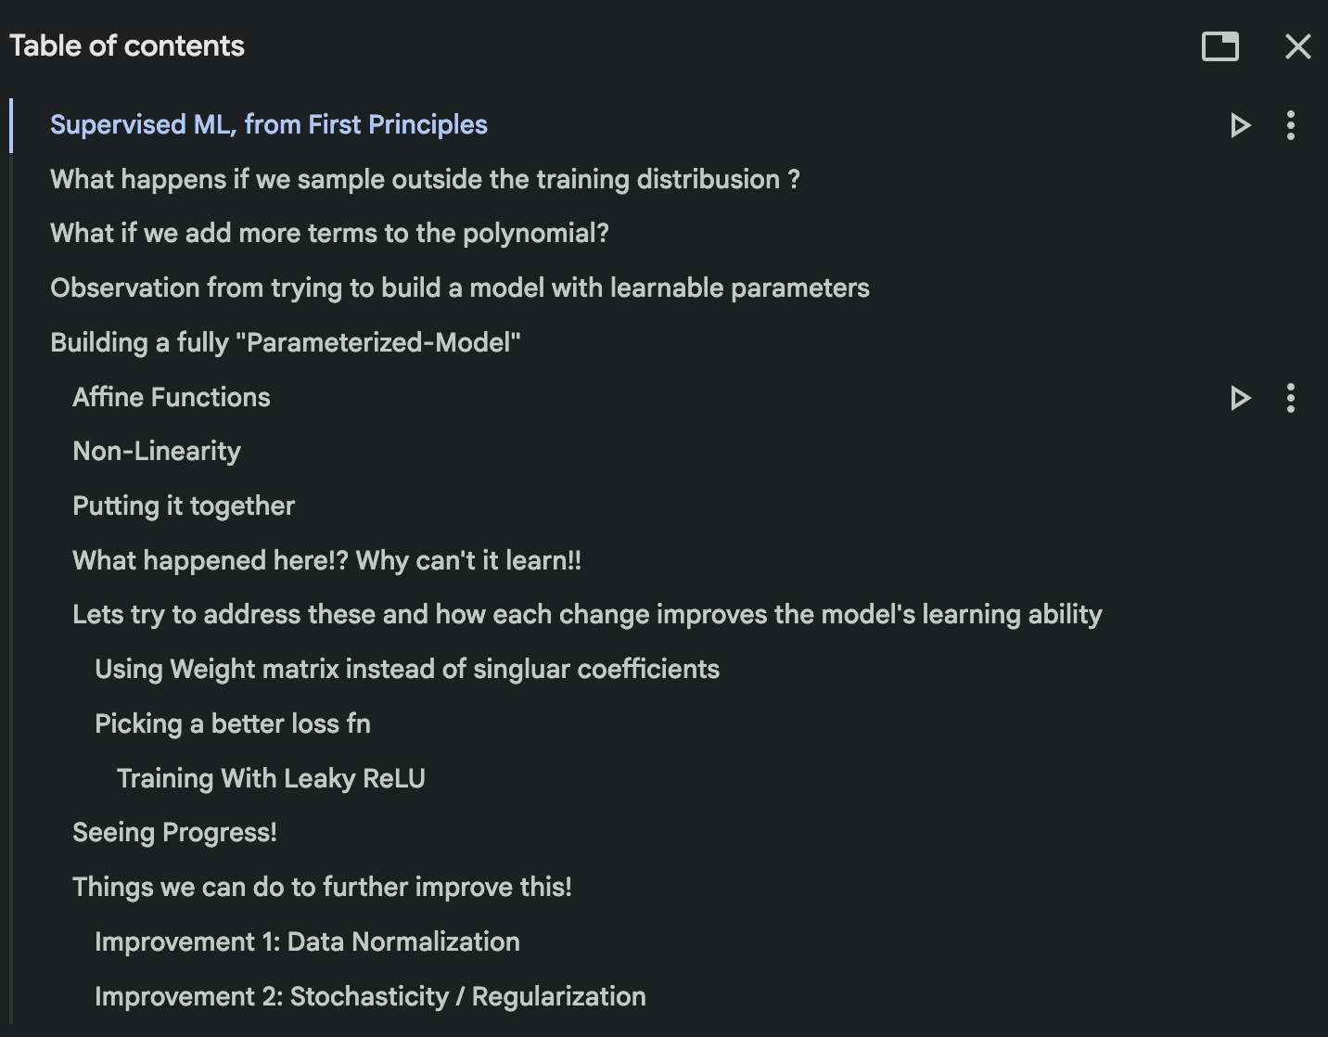Jump to sampling outside training distribution heading
Viewport: 1328px width, 1037px height.
click(424, 179)
